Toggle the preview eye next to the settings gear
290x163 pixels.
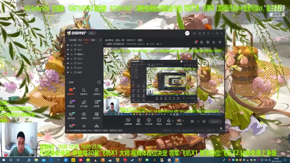[x=198, y=121]
